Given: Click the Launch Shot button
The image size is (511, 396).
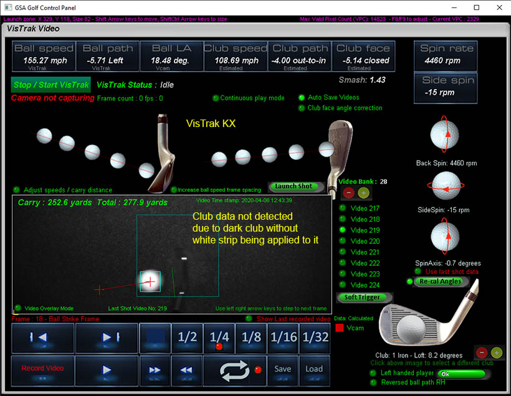Looking at the screenshot, I should [296, 187].
